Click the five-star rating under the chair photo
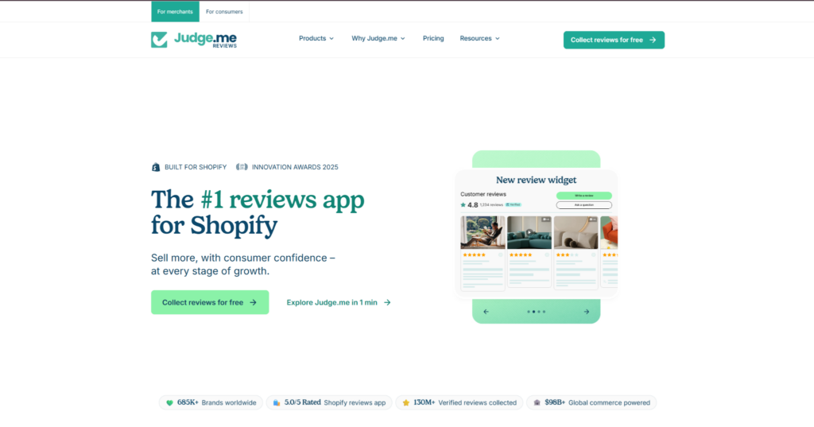Image resolution: width=814 pixels, height=427 pixels. (x=474, y=255)
